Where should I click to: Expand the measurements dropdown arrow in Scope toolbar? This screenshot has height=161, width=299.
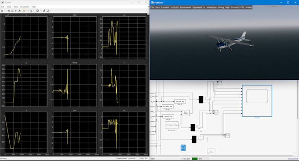click(x=51, y=11)
